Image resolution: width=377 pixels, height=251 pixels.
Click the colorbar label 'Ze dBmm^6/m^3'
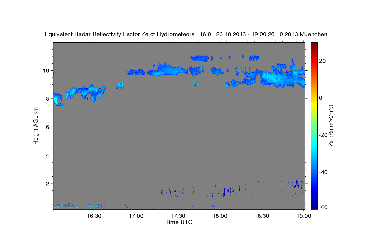(331, 125)
